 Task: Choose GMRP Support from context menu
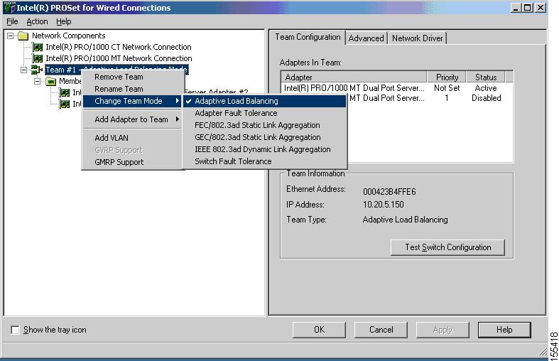point(133,162)
